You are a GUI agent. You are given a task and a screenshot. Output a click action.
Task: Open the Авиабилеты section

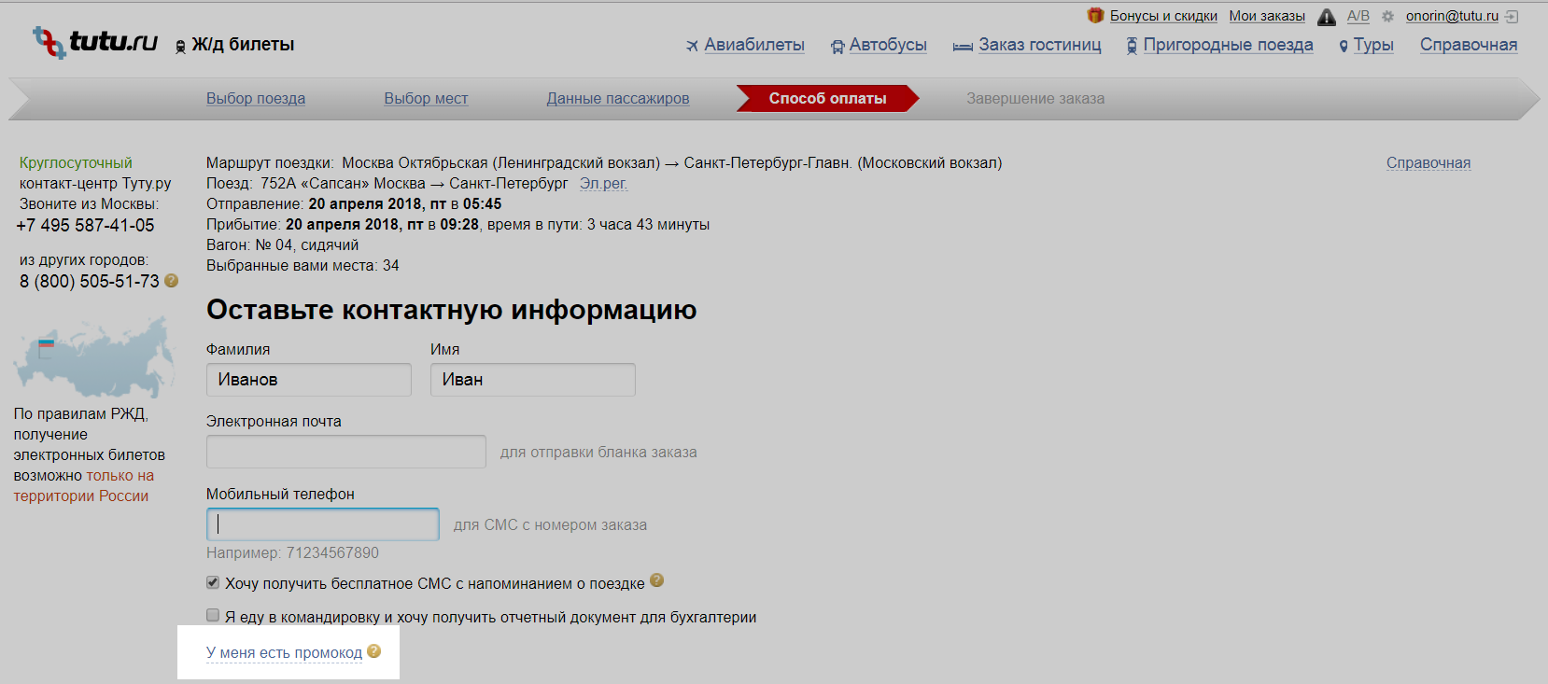pos(753,45)
